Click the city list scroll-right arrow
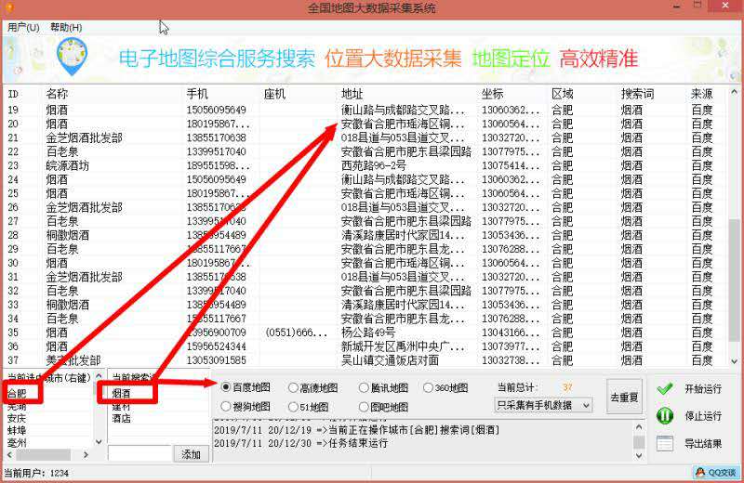 click(86, 454)
